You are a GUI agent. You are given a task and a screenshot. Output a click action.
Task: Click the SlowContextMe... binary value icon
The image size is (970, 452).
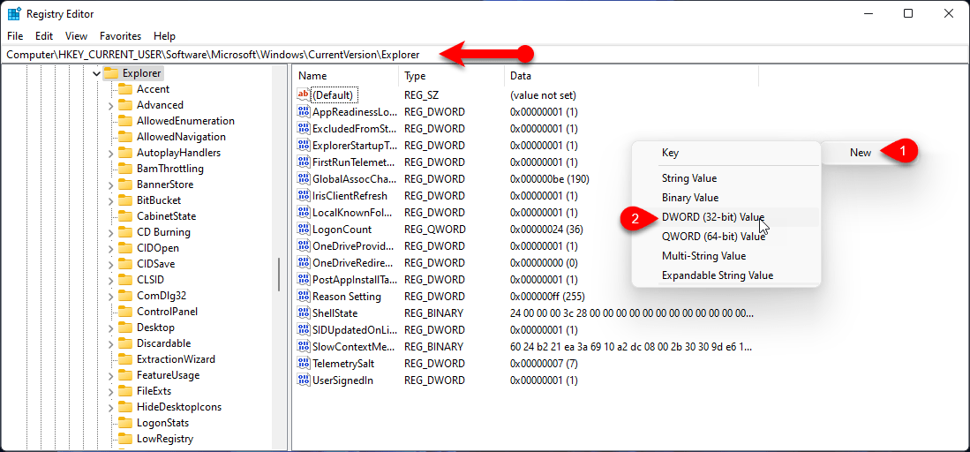coord(303,346)
